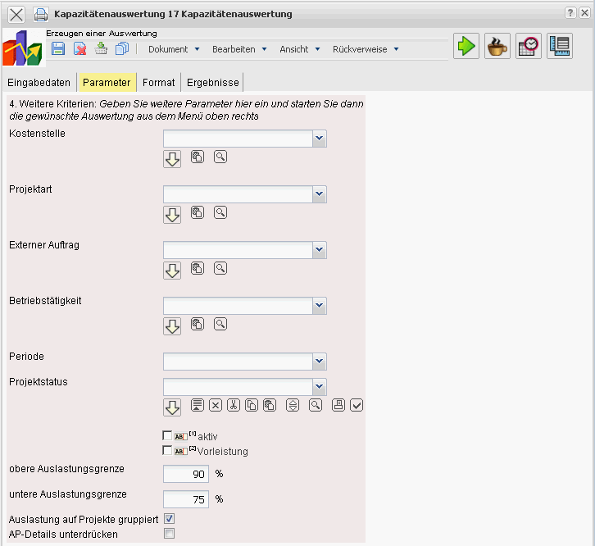Viewport: 595px width, 546px height.
Task: Click the green arrow run button
Action: point(466,47)
